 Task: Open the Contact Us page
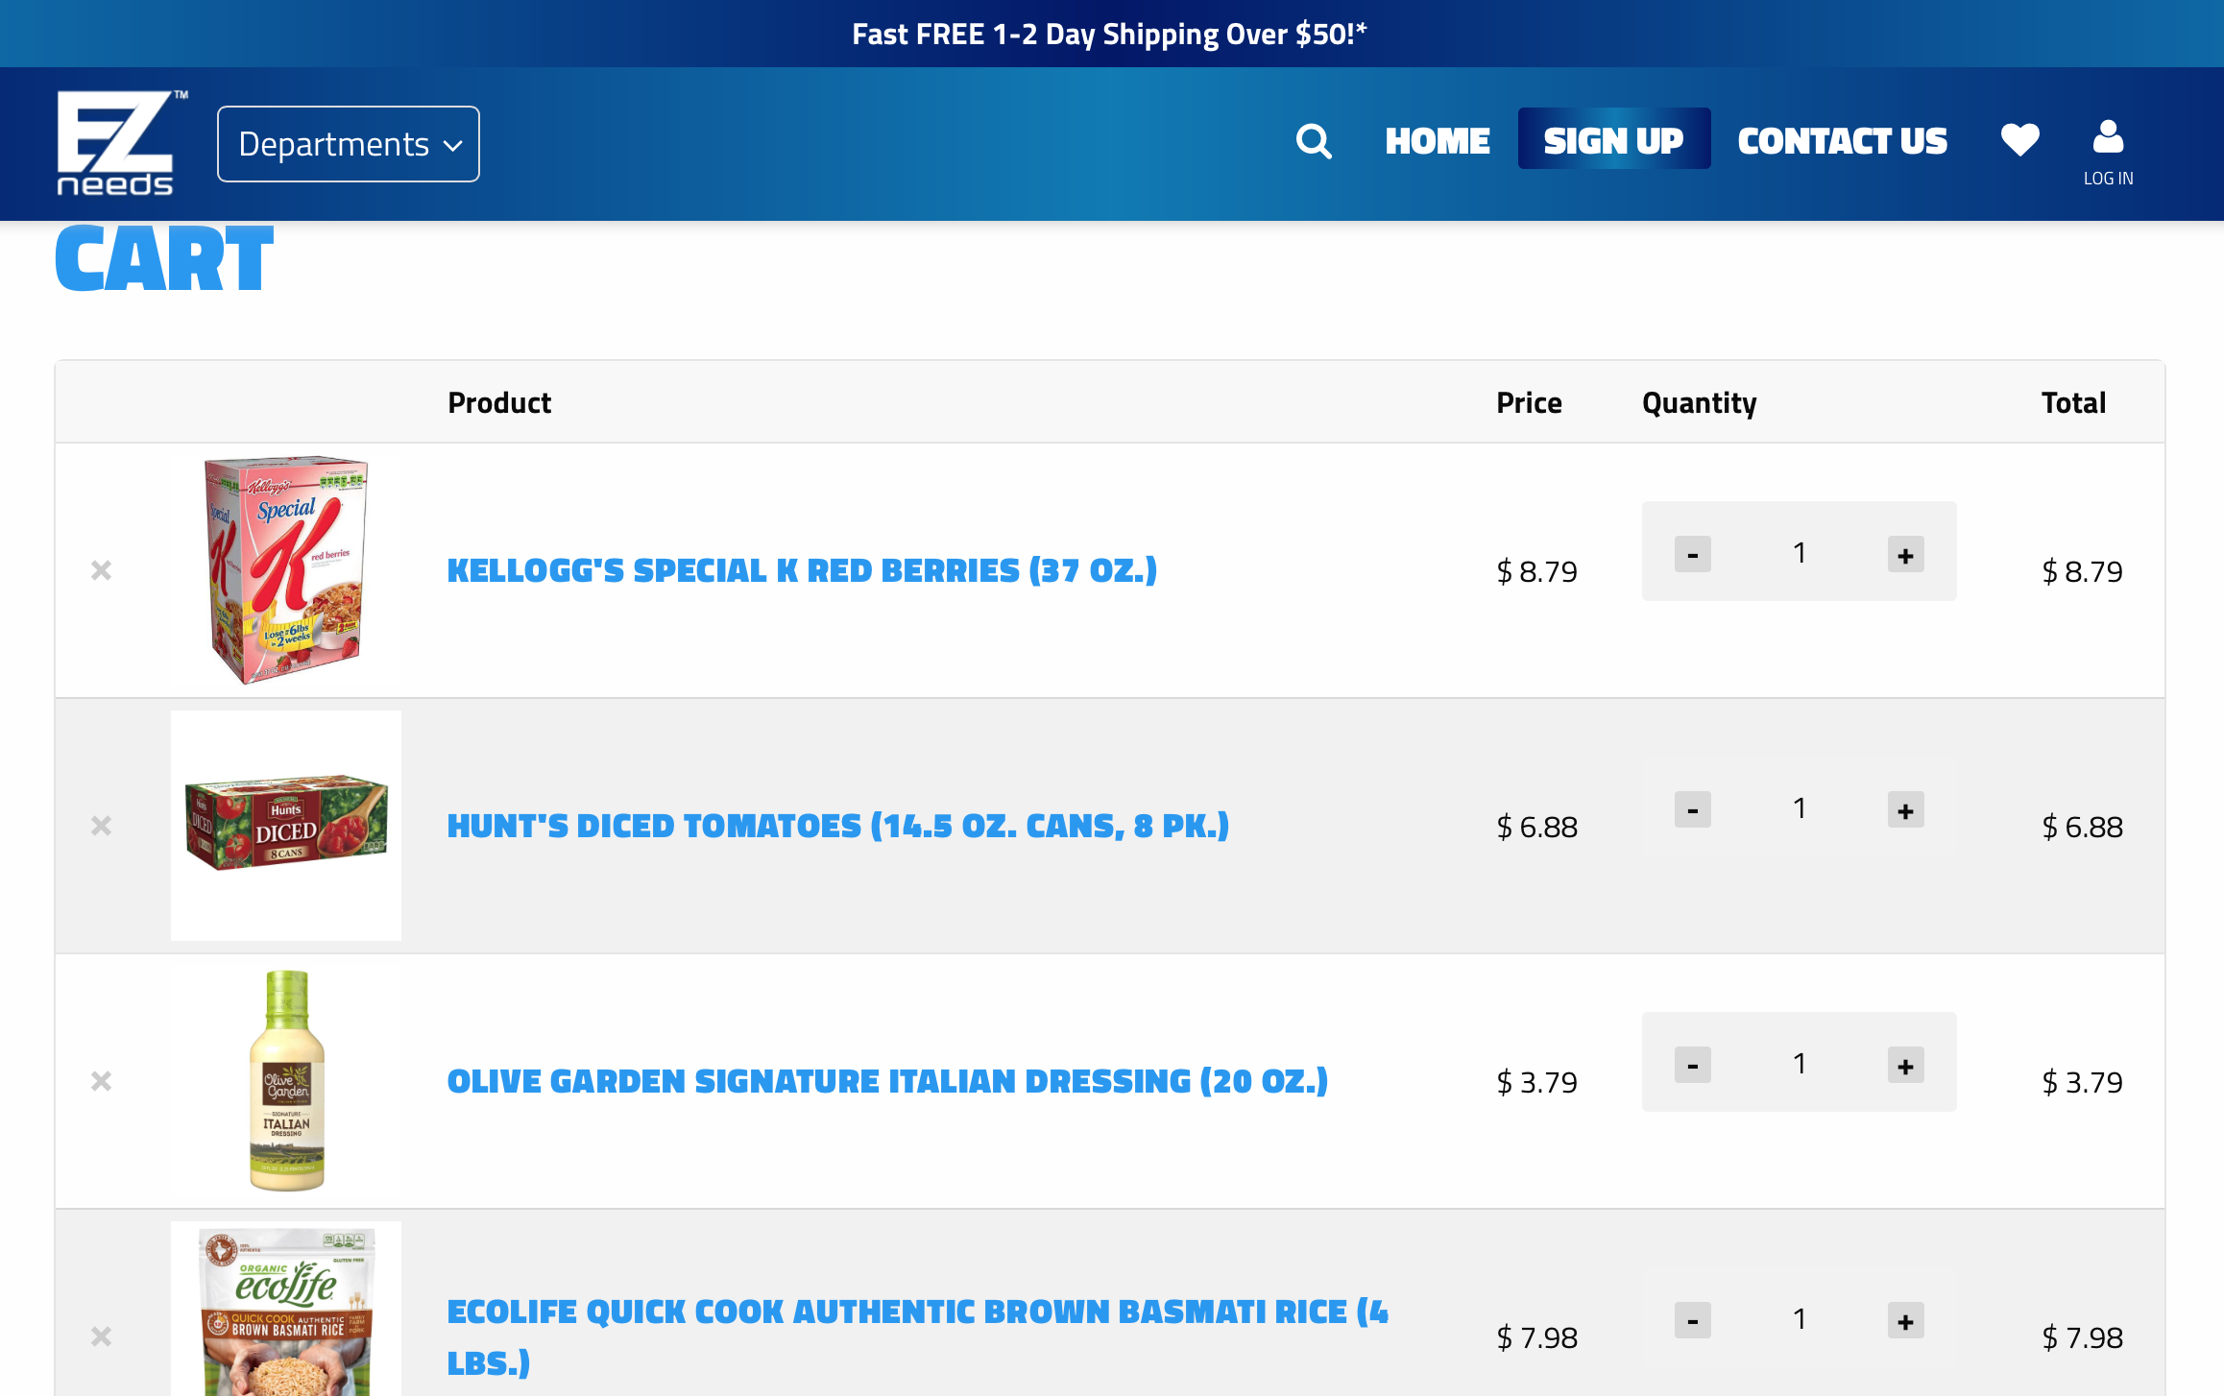tap(1842, 141)
